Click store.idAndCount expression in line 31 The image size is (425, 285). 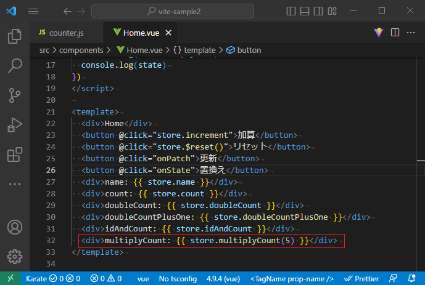click(x=214, y=229)
